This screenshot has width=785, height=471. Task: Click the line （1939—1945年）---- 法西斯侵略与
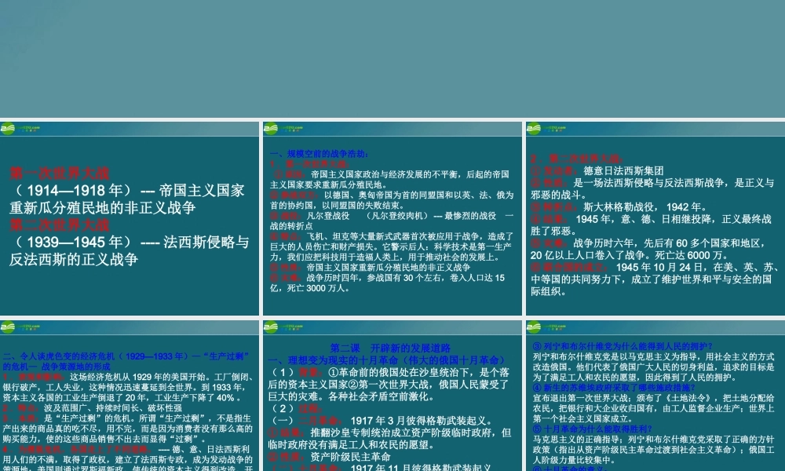(x=130, y=243)
